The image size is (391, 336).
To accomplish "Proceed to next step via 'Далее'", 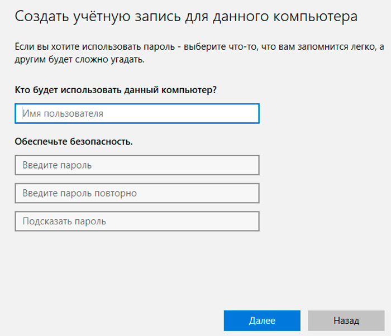I will point(262,321).
